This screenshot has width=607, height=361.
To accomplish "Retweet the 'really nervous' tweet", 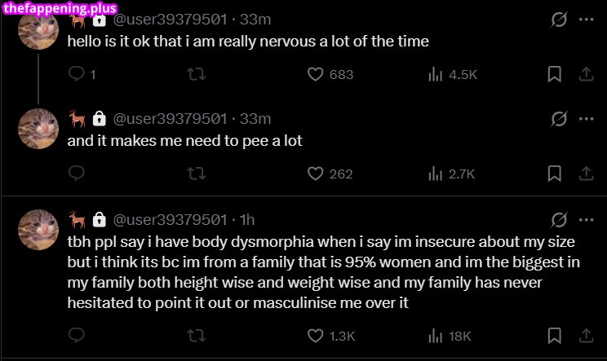I will (197, 74).
